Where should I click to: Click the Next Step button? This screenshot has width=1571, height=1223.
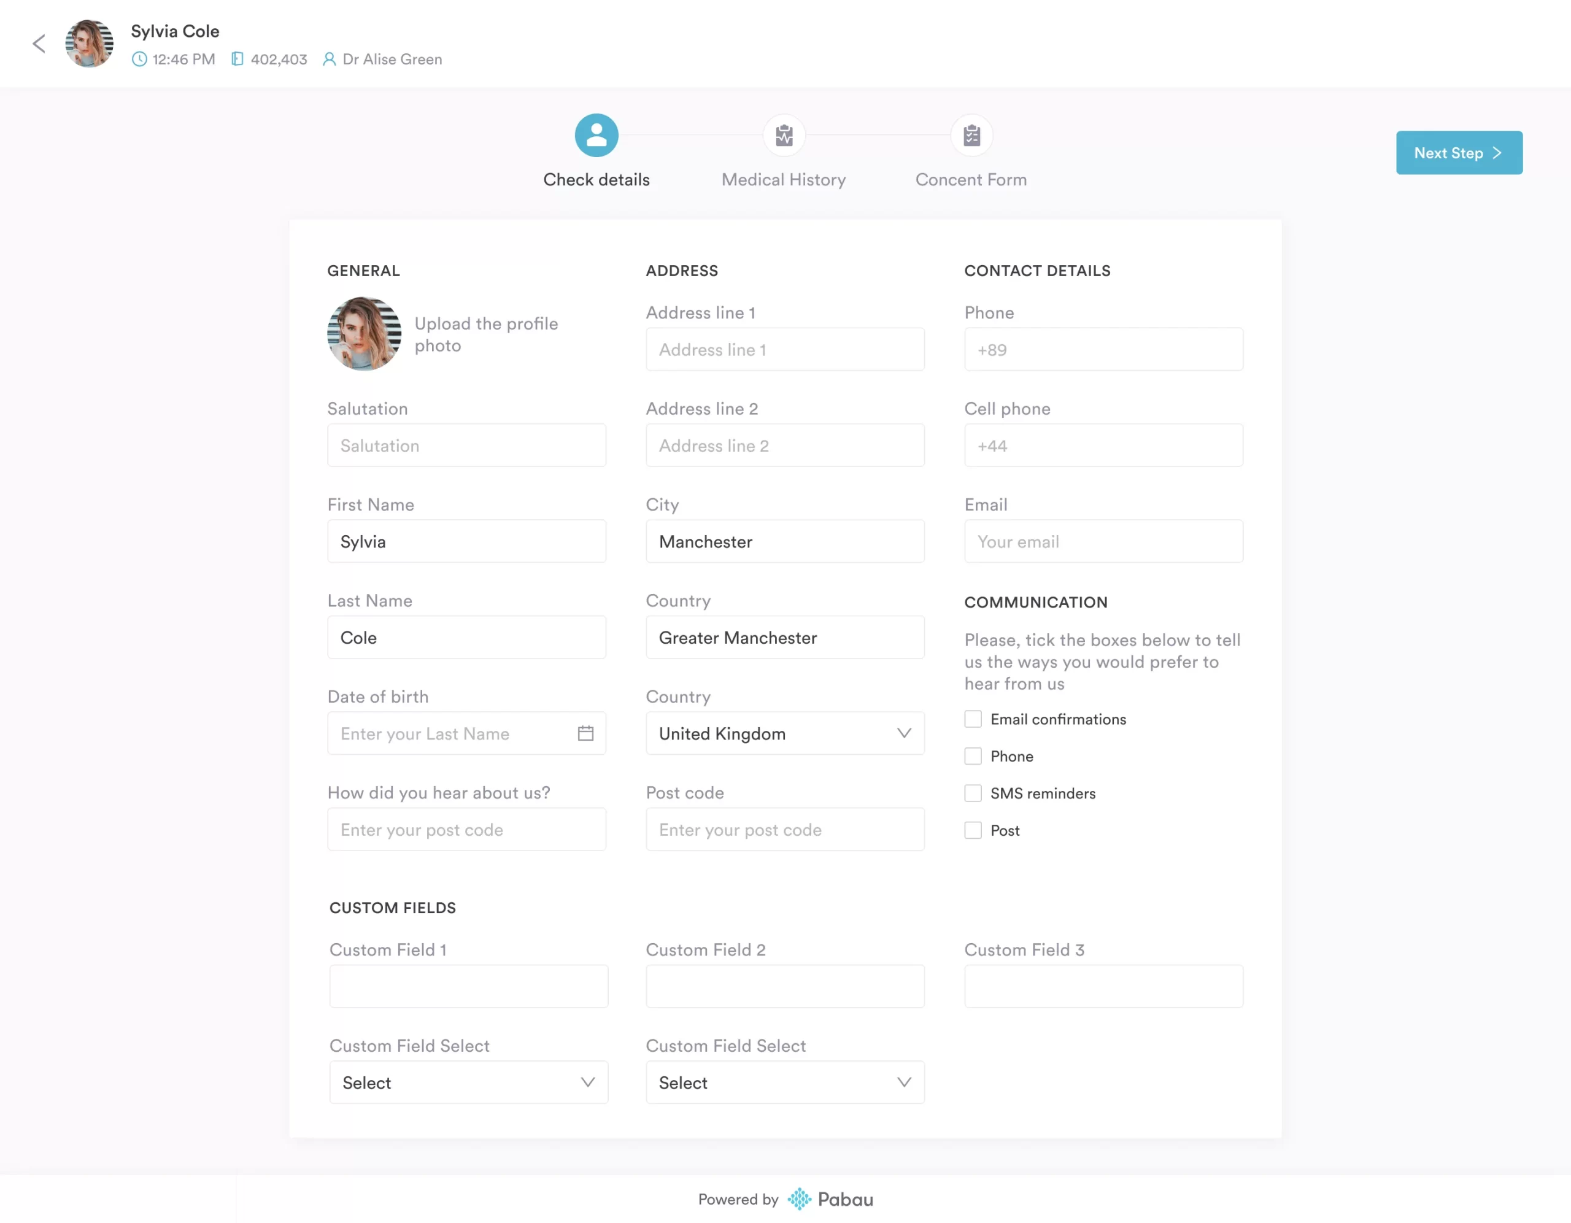pos(1459,153)
